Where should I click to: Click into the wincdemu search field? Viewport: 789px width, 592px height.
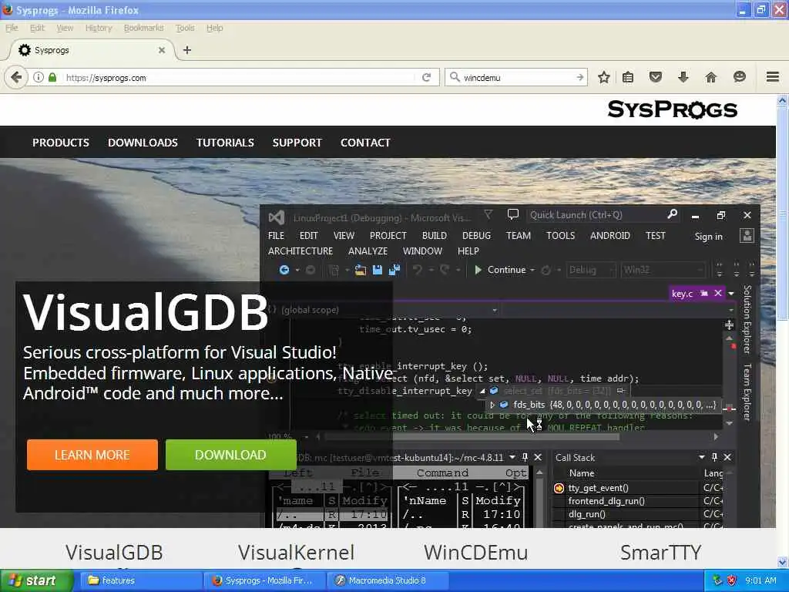click(517, 78)
